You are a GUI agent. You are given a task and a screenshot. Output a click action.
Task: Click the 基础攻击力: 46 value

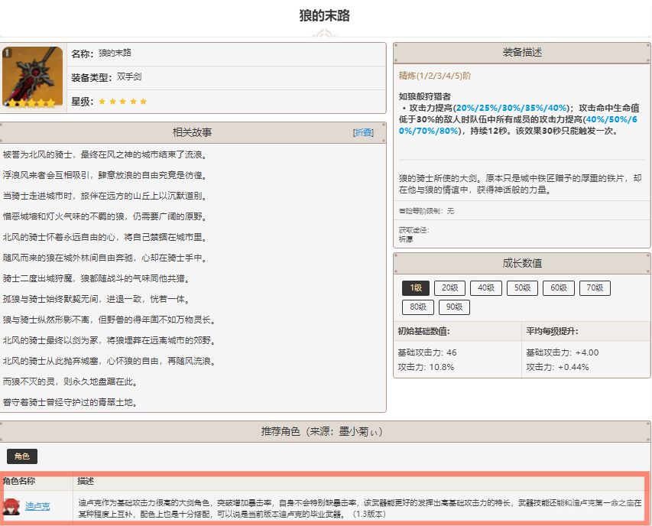[x=427, y=352]
